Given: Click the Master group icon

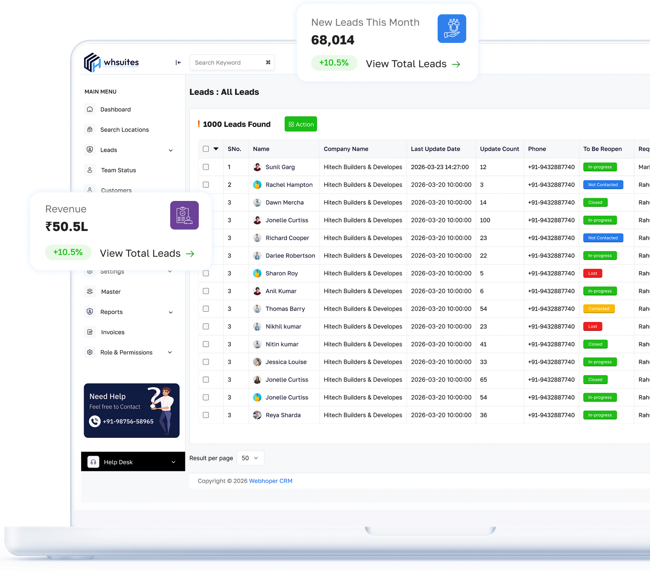Looking at the screenshot, I should 90,292.
